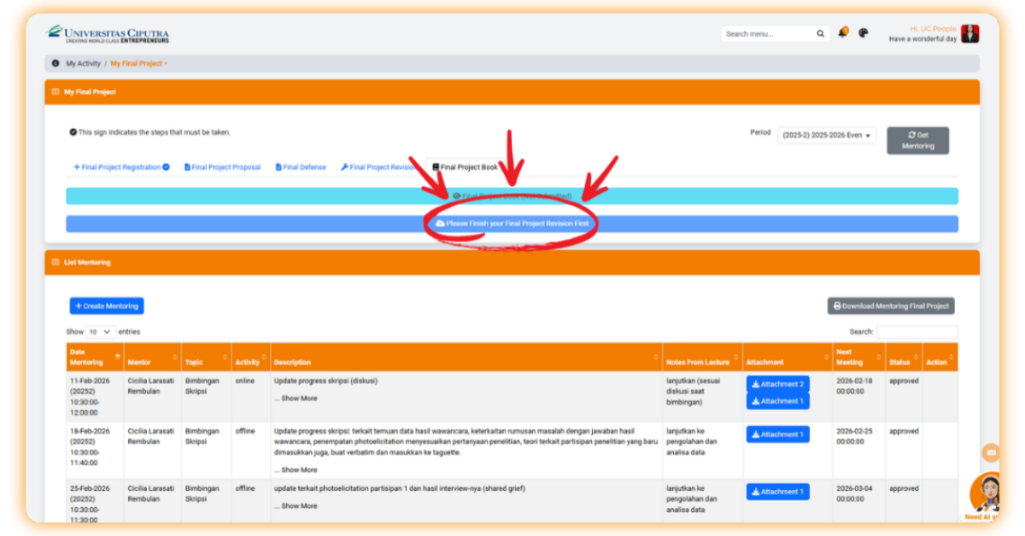
Task: Open the My Final Project breadcrumb dropdown
Action: [138, 63]
